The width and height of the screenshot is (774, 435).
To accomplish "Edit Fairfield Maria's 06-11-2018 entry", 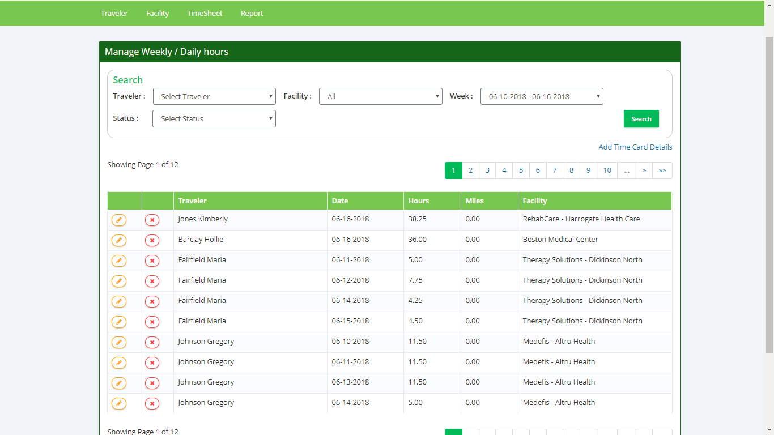I will click(119, 261).
